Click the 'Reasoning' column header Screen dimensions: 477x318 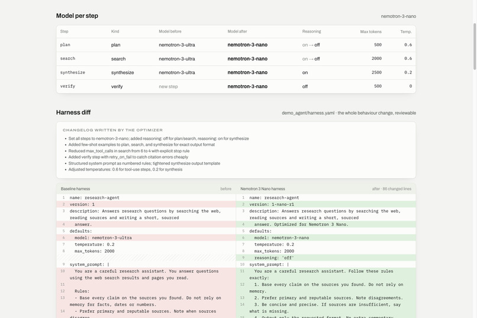[x=311, y=31]
